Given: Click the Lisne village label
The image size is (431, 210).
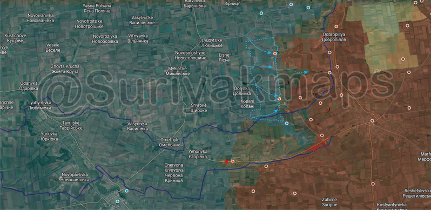Looking at the screenshot, I should click(224, 57).
